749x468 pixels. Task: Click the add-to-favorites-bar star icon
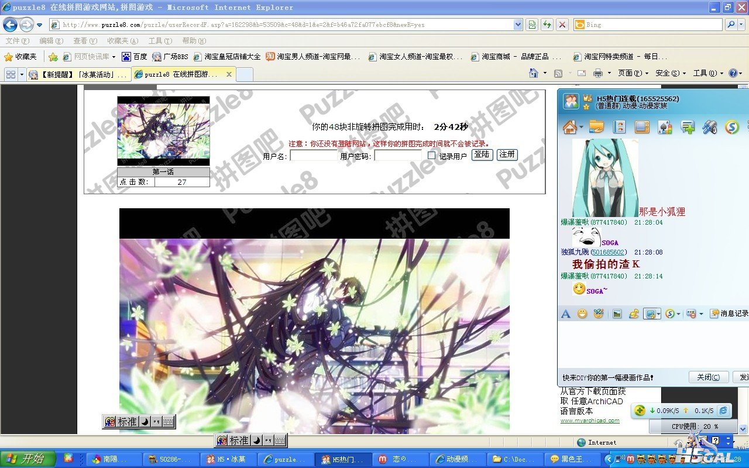[53, 57]
